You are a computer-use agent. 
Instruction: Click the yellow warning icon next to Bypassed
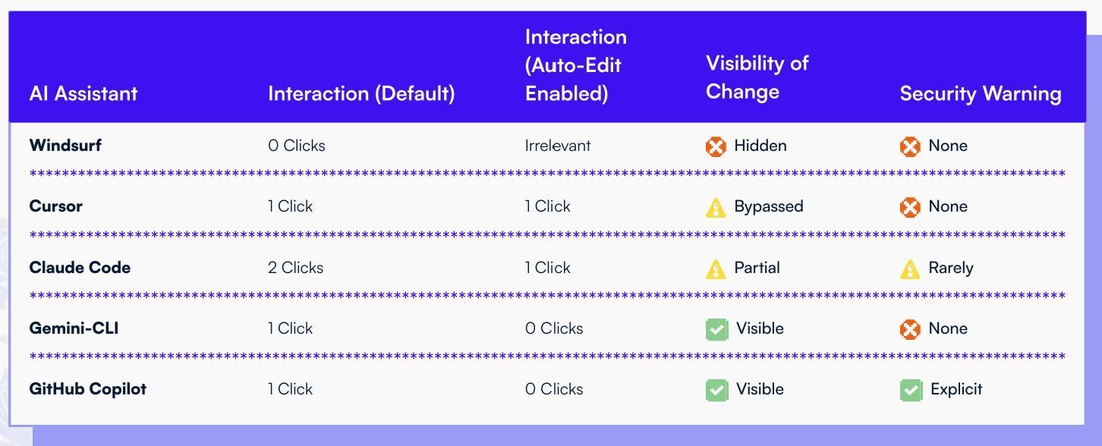point(716,207)
